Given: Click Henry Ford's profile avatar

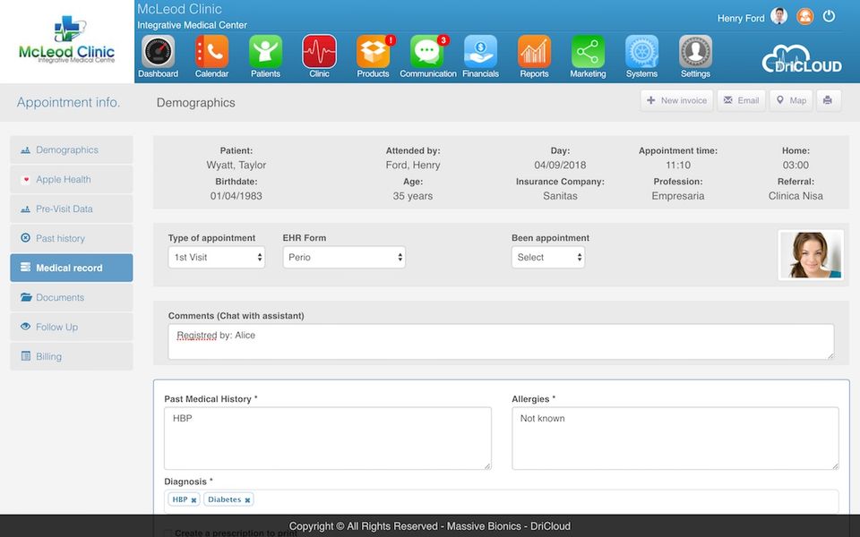Looking at the screenshot, I should point(778,16).
